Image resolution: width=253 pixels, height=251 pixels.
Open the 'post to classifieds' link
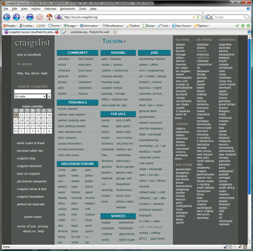pos(29,55)
